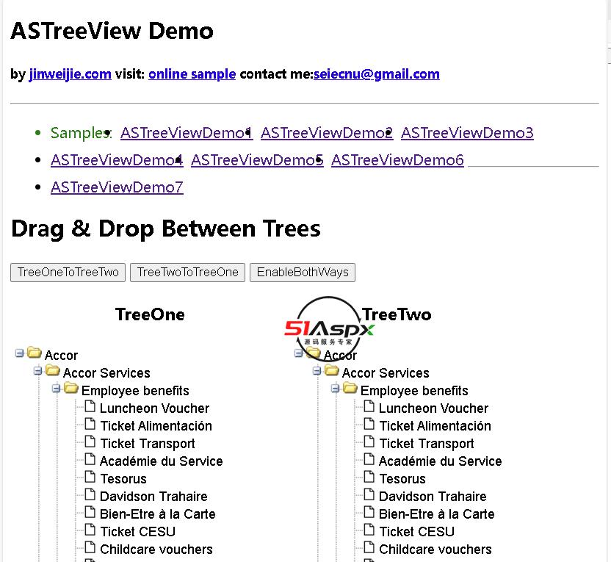Select Tesorus label in TreeTwo
Screen dimensions: 611x562
(x=402, y=478)
